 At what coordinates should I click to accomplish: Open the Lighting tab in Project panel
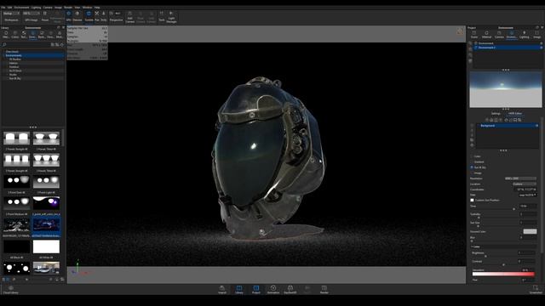coord(525,34)
